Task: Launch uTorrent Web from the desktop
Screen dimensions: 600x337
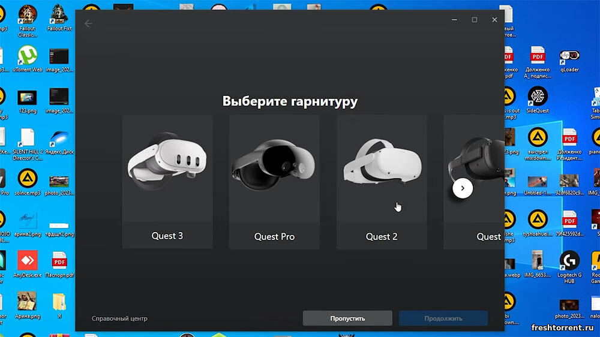Action: tap(28, 59)
